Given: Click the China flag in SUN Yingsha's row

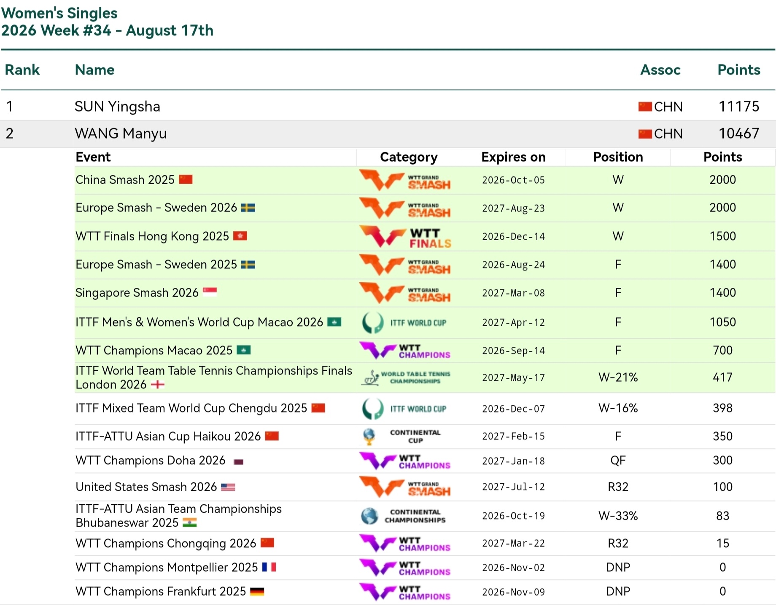Looking at the screenshot, I should (645, 107).
